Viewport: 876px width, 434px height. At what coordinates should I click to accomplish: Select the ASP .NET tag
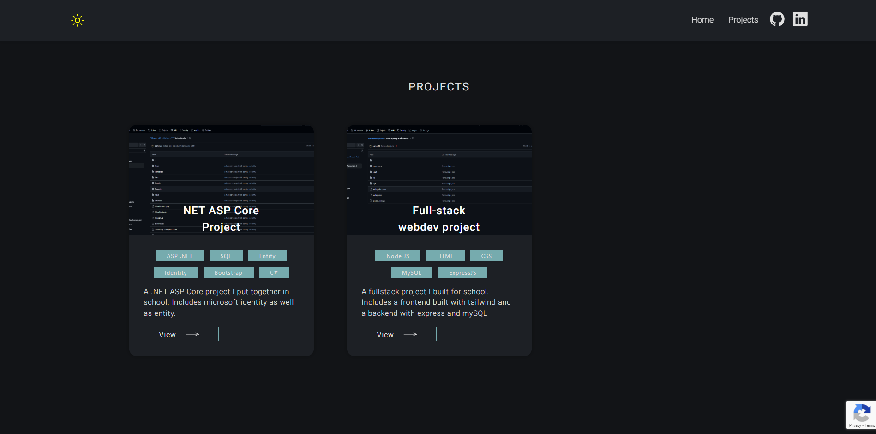(180, 256)
